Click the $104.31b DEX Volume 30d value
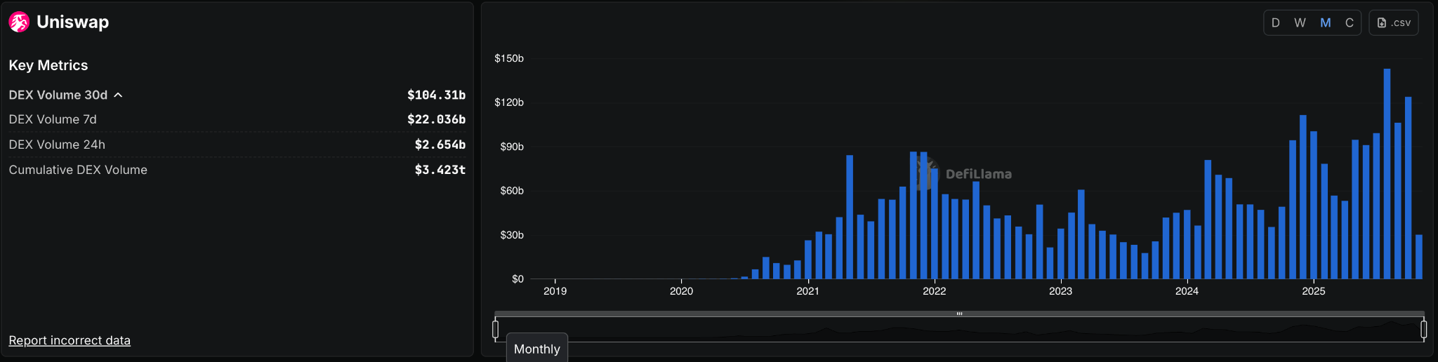The width and height of the screenshot is (1438, 362). 436,95
